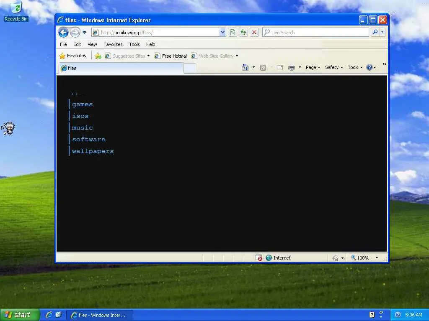
Task: Open the Home button dropdown arrow
Action: coord(253,67)
